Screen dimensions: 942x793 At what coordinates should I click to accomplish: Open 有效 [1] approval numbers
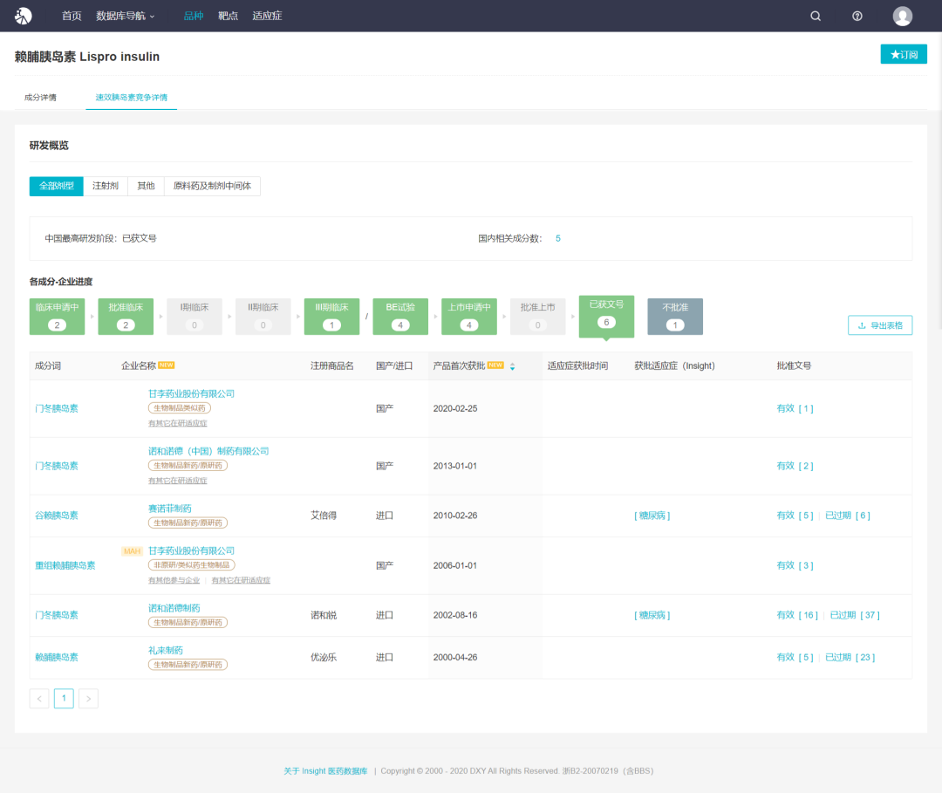click(x=795, y=408)
